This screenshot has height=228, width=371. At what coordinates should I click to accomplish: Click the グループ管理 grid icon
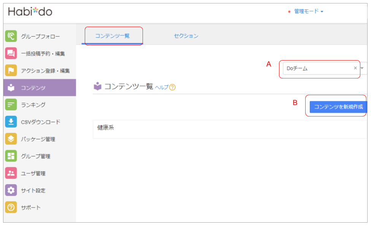click(11, 156)
